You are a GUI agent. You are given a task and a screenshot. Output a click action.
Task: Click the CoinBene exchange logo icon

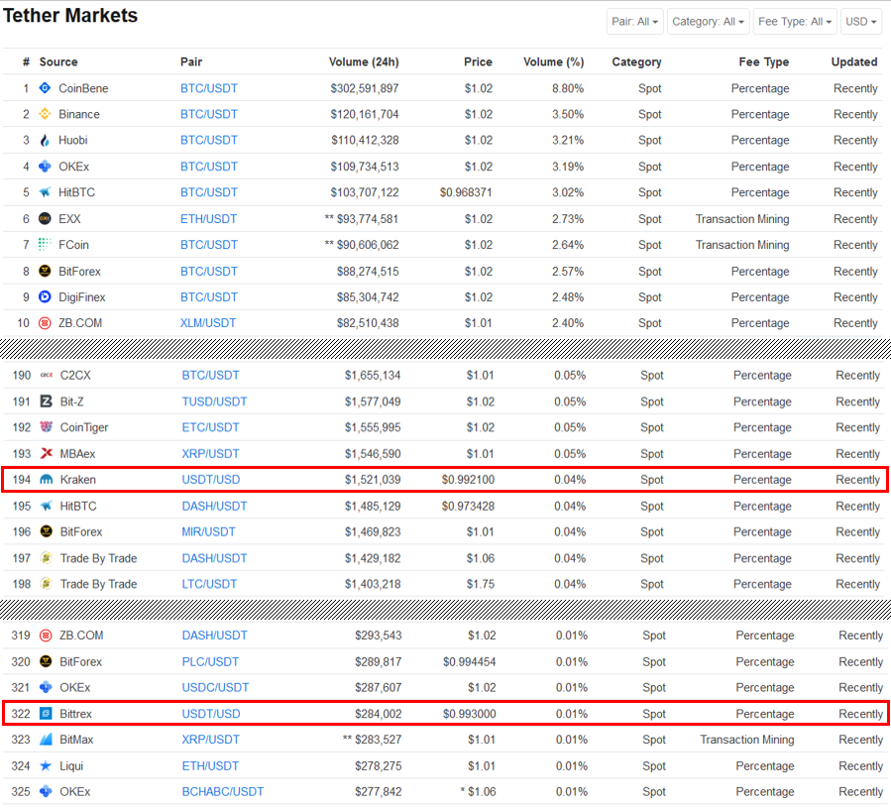tap(45, 88)
